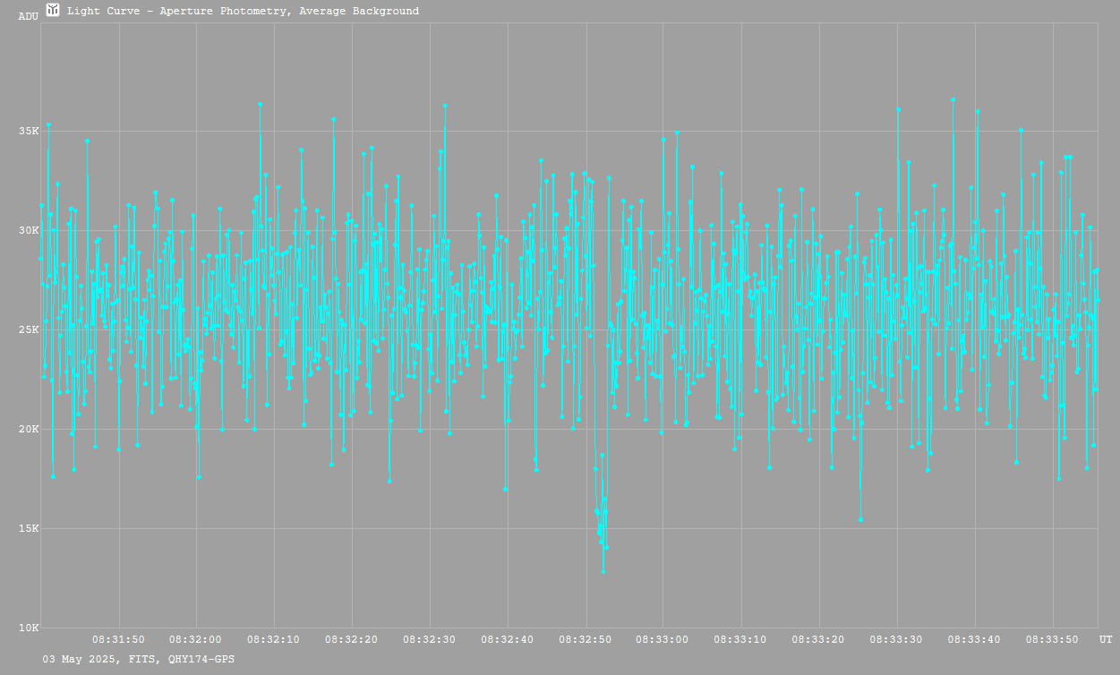Click the 35K value on the Y axis
Screen dimensions: 1120x675
pos(30,132)
